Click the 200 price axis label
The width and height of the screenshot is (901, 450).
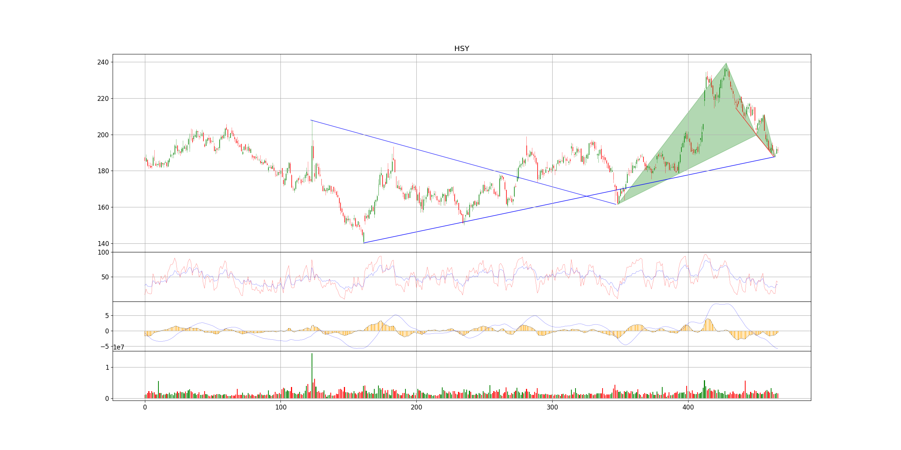tap(103, 135)
